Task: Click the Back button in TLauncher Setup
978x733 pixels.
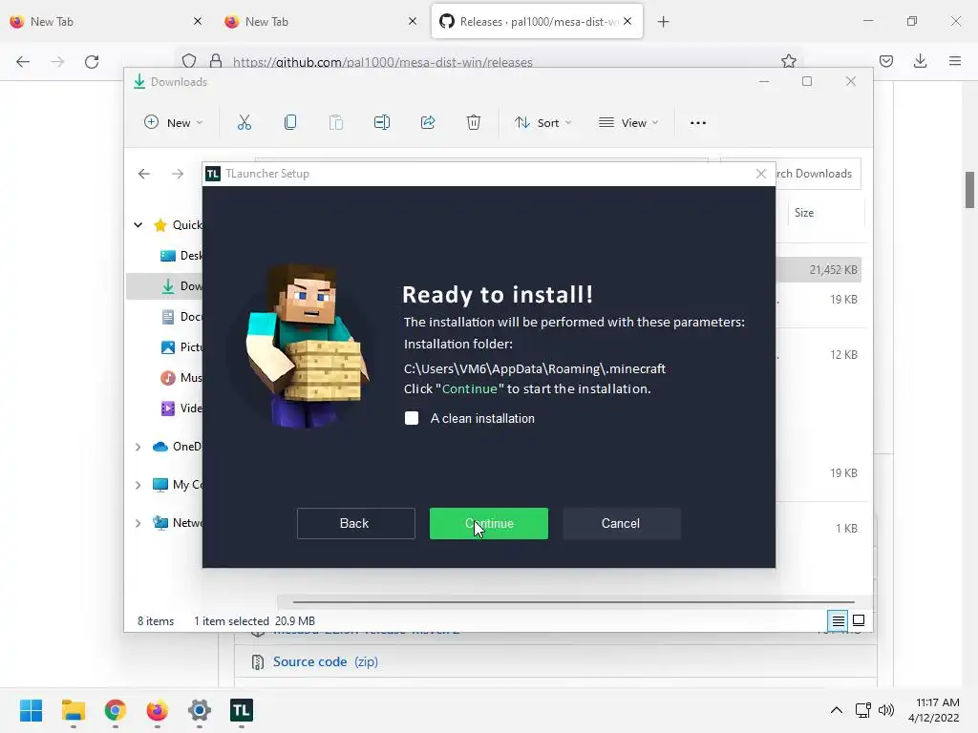Action: 355,524
